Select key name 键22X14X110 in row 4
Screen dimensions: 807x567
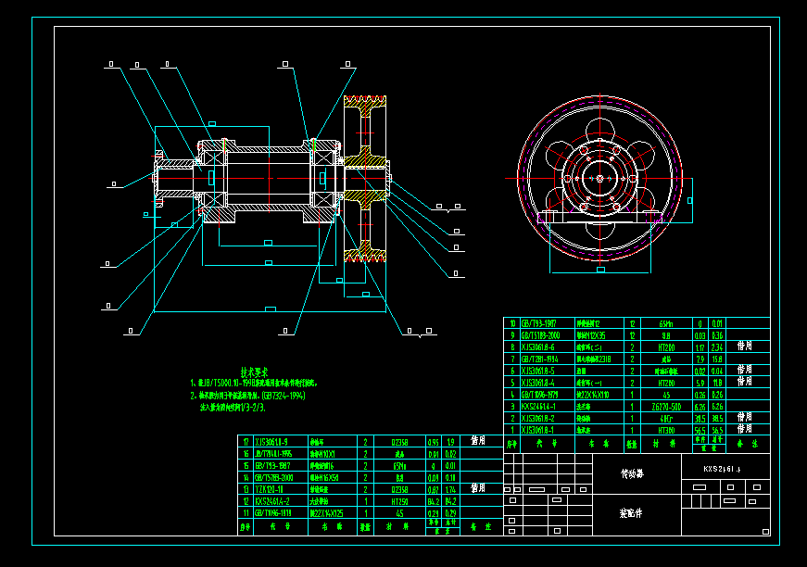[x=593, y=396]
